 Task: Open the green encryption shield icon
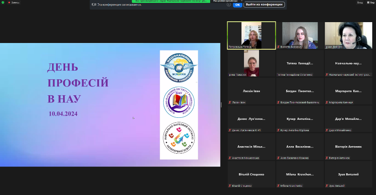(x=3, y=3)
